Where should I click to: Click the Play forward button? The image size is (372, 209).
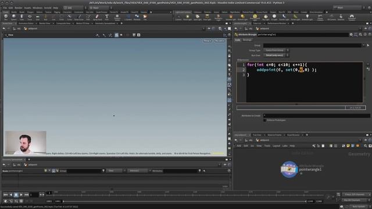21,194
